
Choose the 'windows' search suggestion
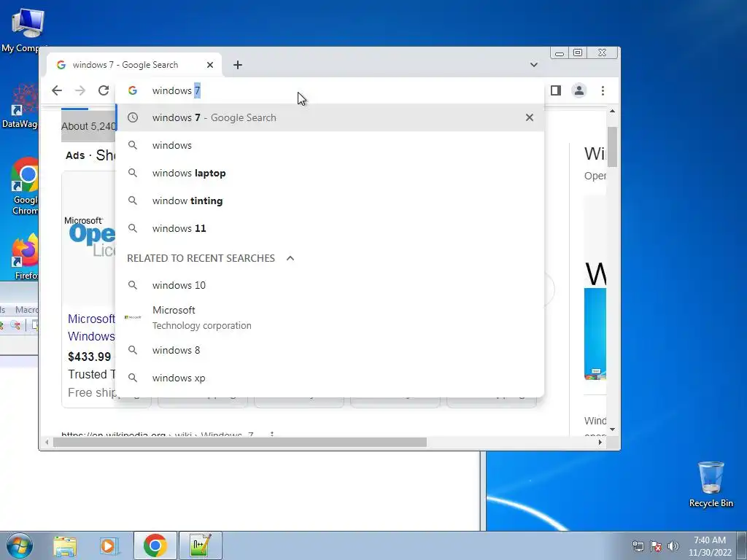click(x=330, y=145)
